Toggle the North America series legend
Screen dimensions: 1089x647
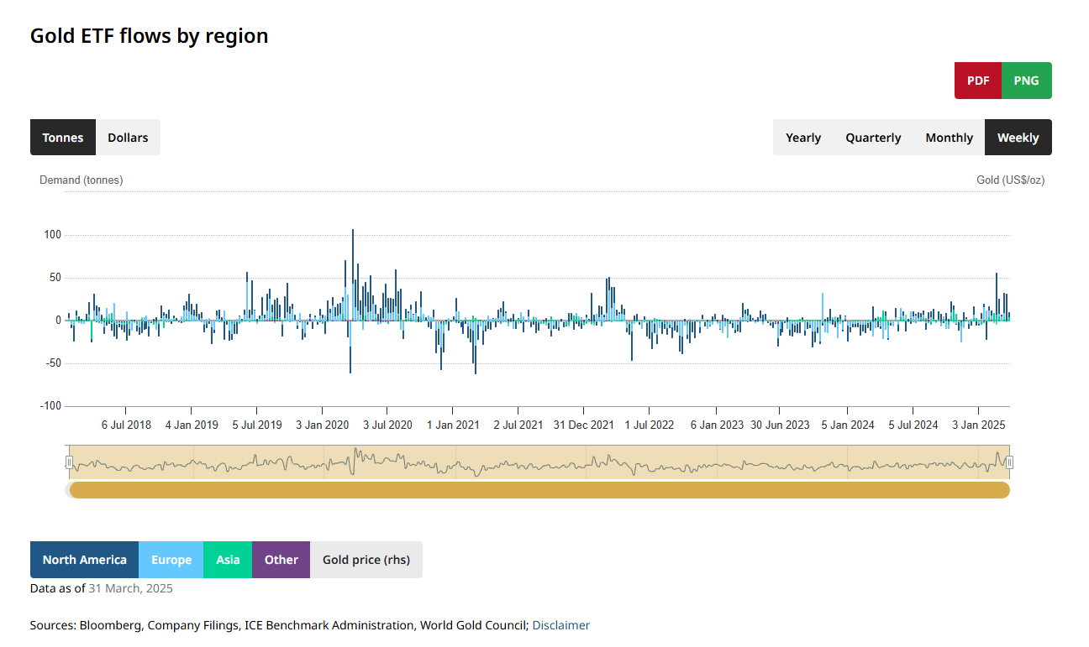(x=84, y=560)
